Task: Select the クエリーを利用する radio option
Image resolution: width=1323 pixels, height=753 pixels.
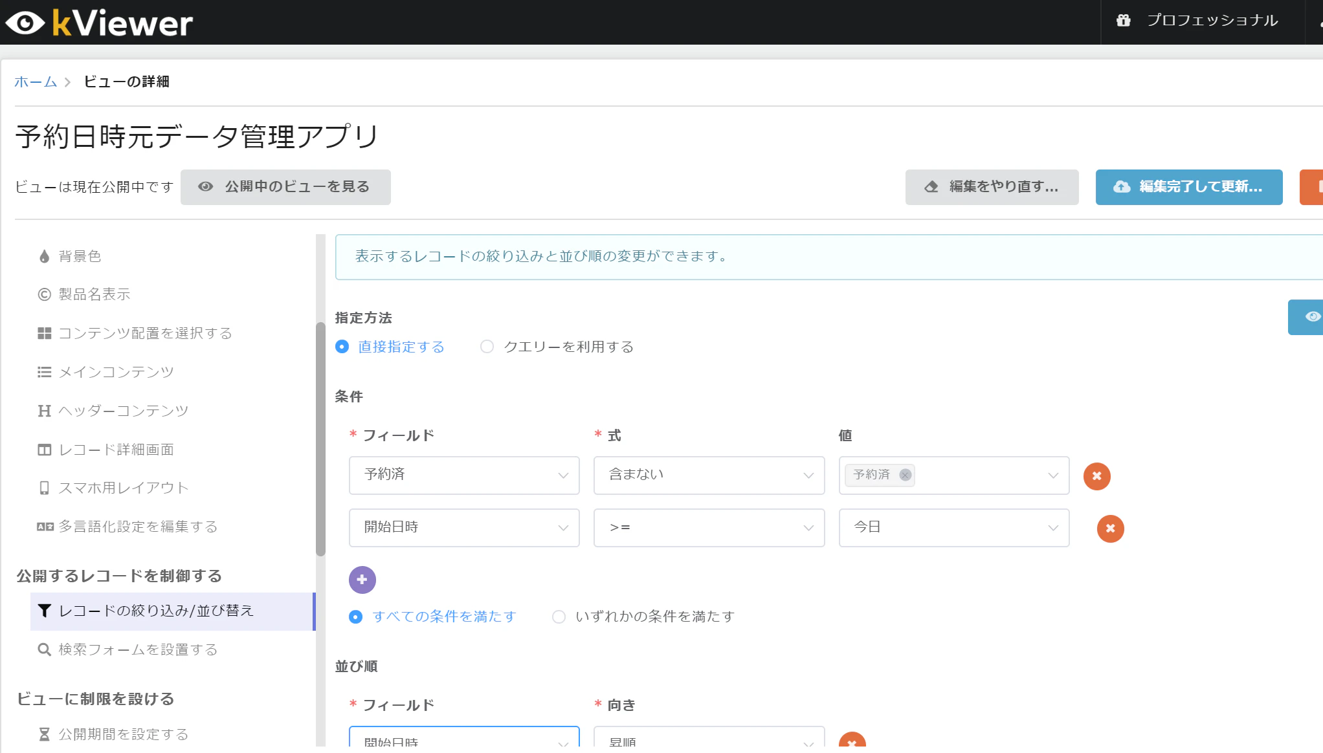Action: click(x=487, y=347)
